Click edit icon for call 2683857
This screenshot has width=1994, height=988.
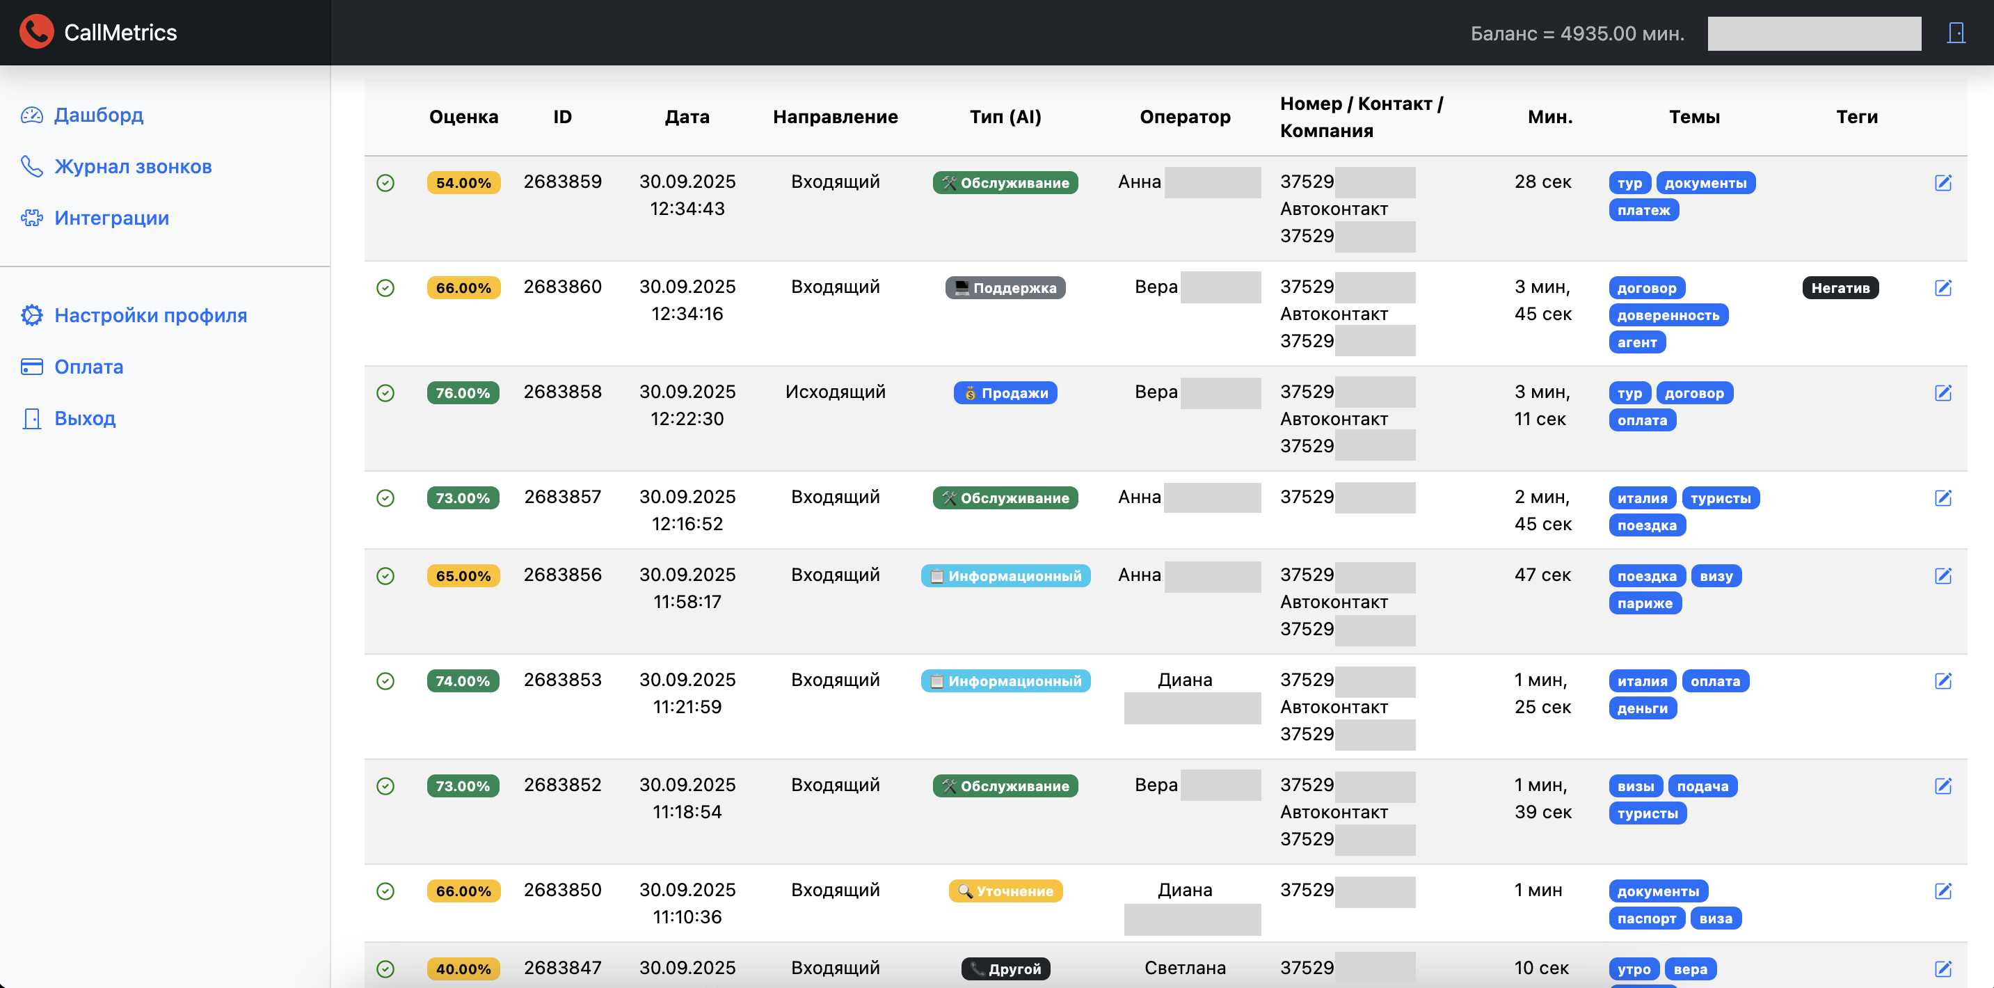tap(1943, 498)
